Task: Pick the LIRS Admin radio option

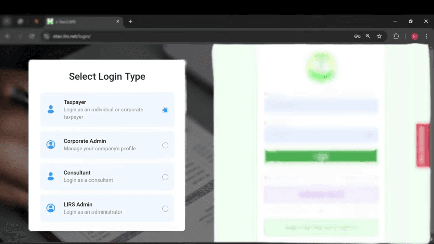Action: tap(165, 209)
